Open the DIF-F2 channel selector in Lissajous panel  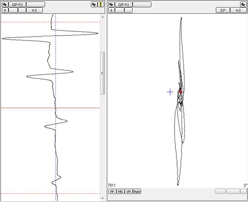[x=124, y=4]
